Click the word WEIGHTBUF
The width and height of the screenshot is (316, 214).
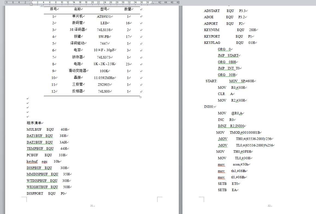(37, 187)
